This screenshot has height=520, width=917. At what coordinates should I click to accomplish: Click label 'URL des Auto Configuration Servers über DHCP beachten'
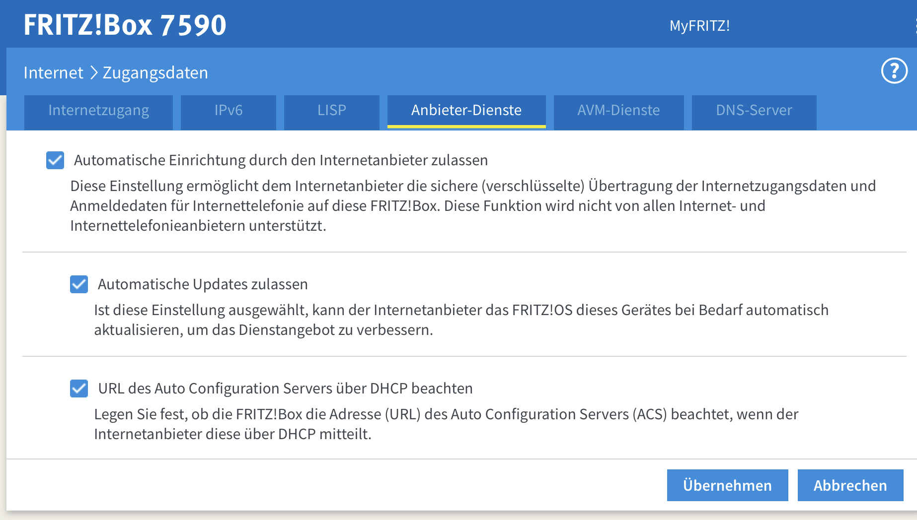click(x=285, y=389)
